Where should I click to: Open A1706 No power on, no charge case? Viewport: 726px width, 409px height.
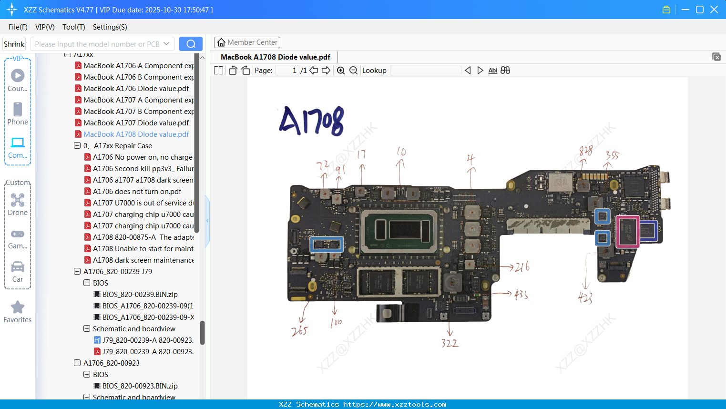click(x=139, y=157)
